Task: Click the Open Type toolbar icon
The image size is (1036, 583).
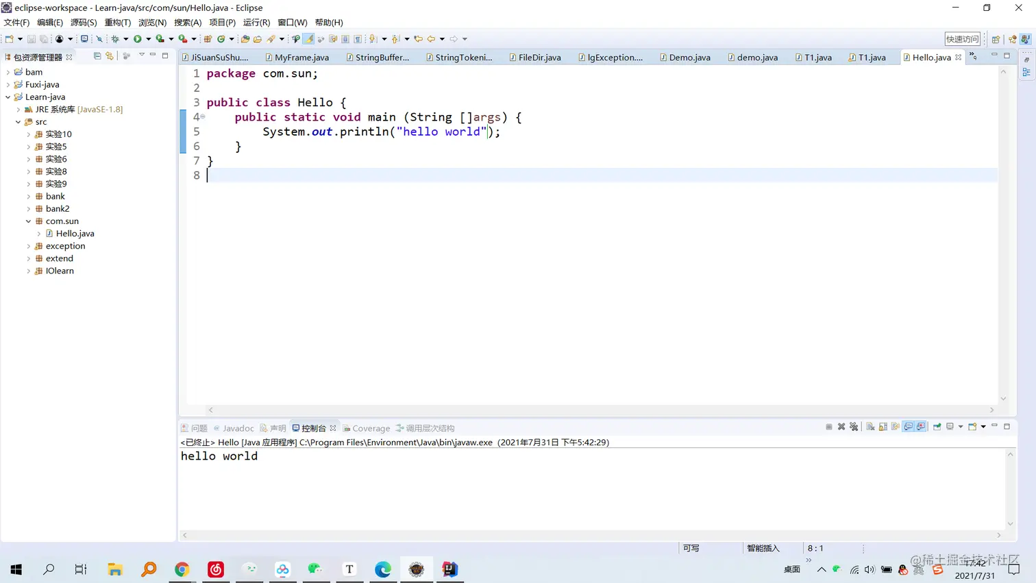Action: point(245,39)
